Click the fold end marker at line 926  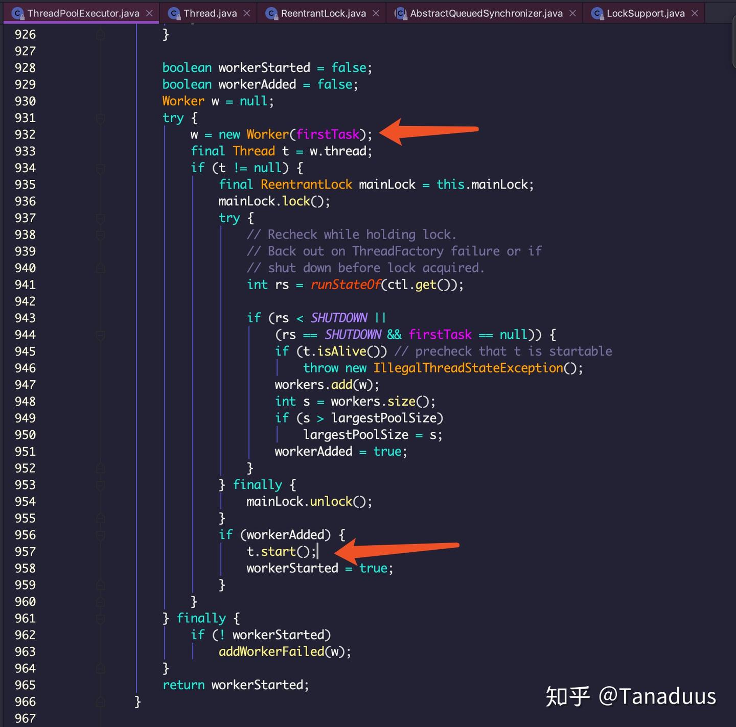(x=101, y=35)
